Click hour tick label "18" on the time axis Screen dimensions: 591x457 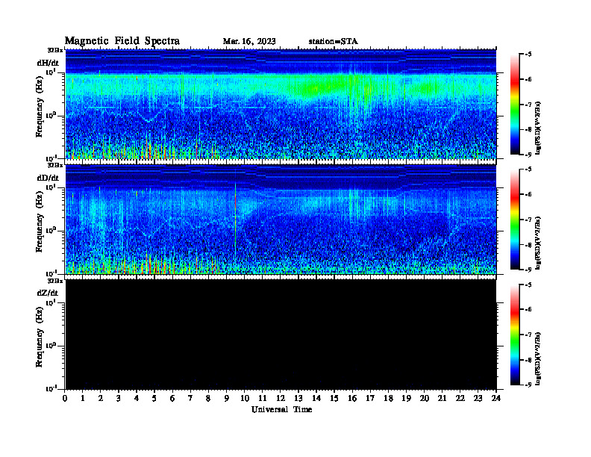tap(388, 398)
